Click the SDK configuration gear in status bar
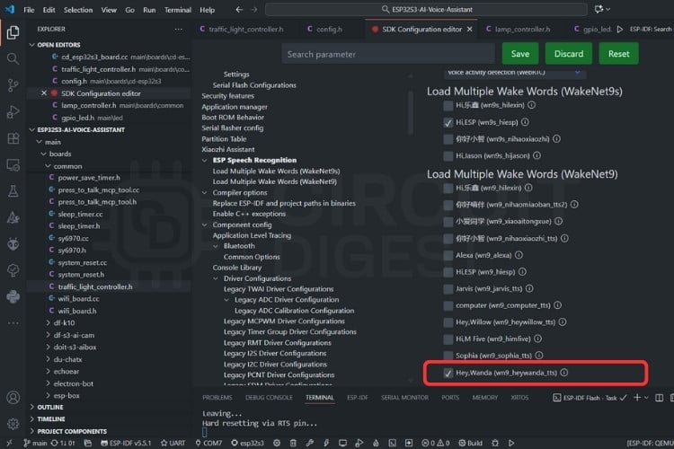Image resolution: width=674 pixels, height=449 pixels. (x=277, y=443)
